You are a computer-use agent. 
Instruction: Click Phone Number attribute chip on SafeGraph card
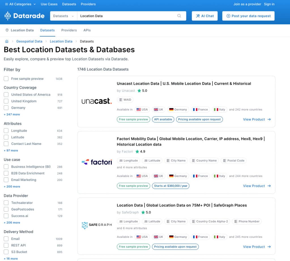(247, 221)
